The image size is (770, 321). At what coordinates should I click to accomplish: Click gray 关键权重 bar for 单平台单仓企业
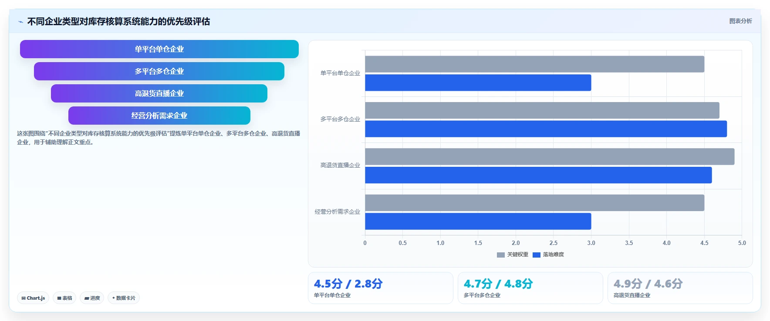534,64
